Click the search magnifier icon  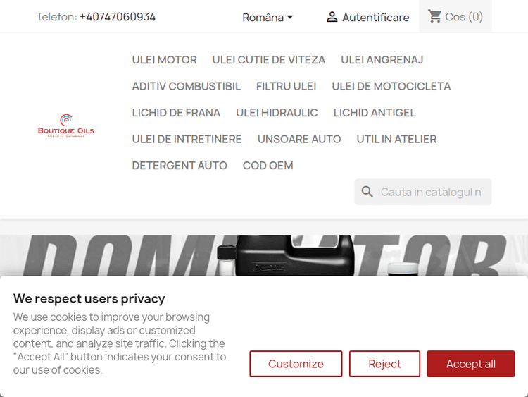click(x=367, y=192)
